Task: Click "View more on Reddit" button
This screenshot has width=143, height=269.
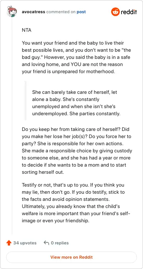Action: 71,257
